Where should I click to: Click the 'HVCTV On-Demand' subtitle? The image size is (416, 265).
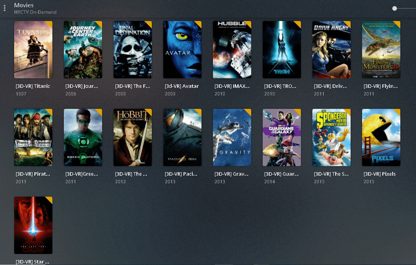point(35,12)
